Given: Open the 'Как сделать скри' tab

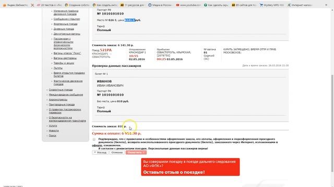Looking at the screenshot, I should 216,5.
